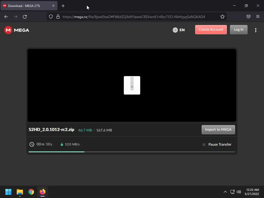This screenshot has width=264, height=198.
Task: Click the total size 167.6 MB
Action: pos(104,130)
